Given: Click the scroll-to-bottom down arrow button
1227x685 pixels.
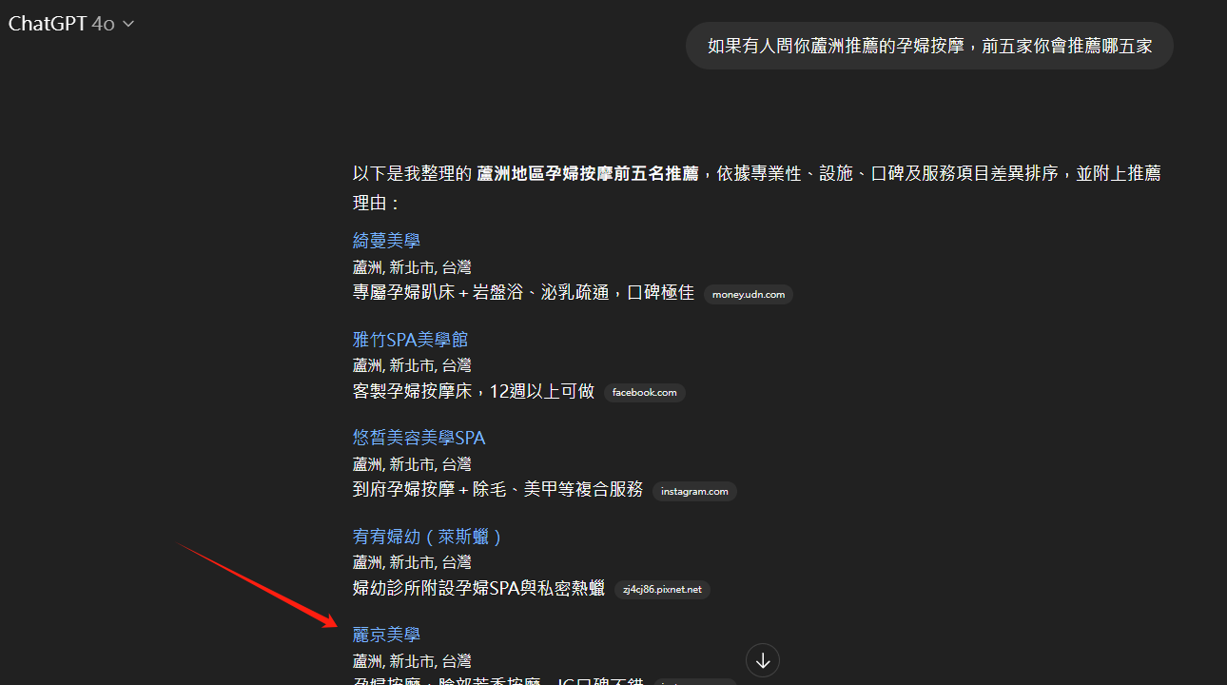Looking at the screenshot, I should (763, 660).
